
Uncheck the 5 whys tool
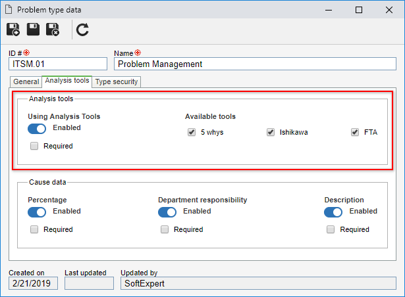192,132
